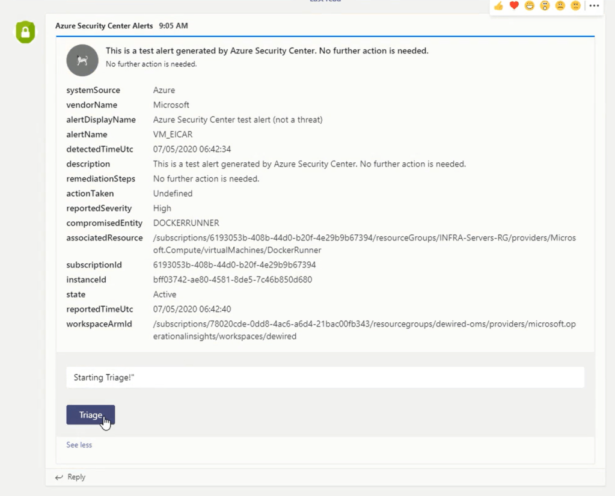Click the green lock sender avatar
The height and width of the screenshot is (496, 615).
point(25,32)
